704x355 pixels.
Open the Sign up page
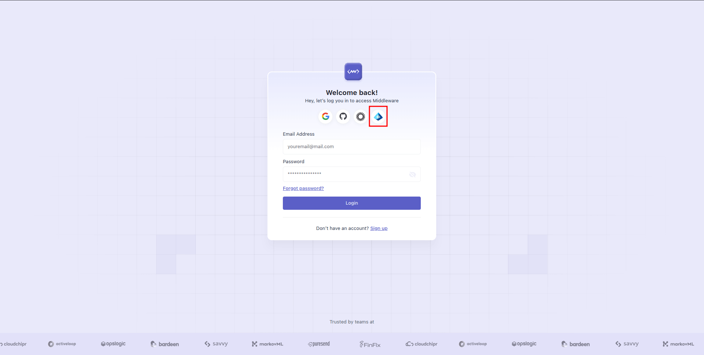(x=379, y=228)
